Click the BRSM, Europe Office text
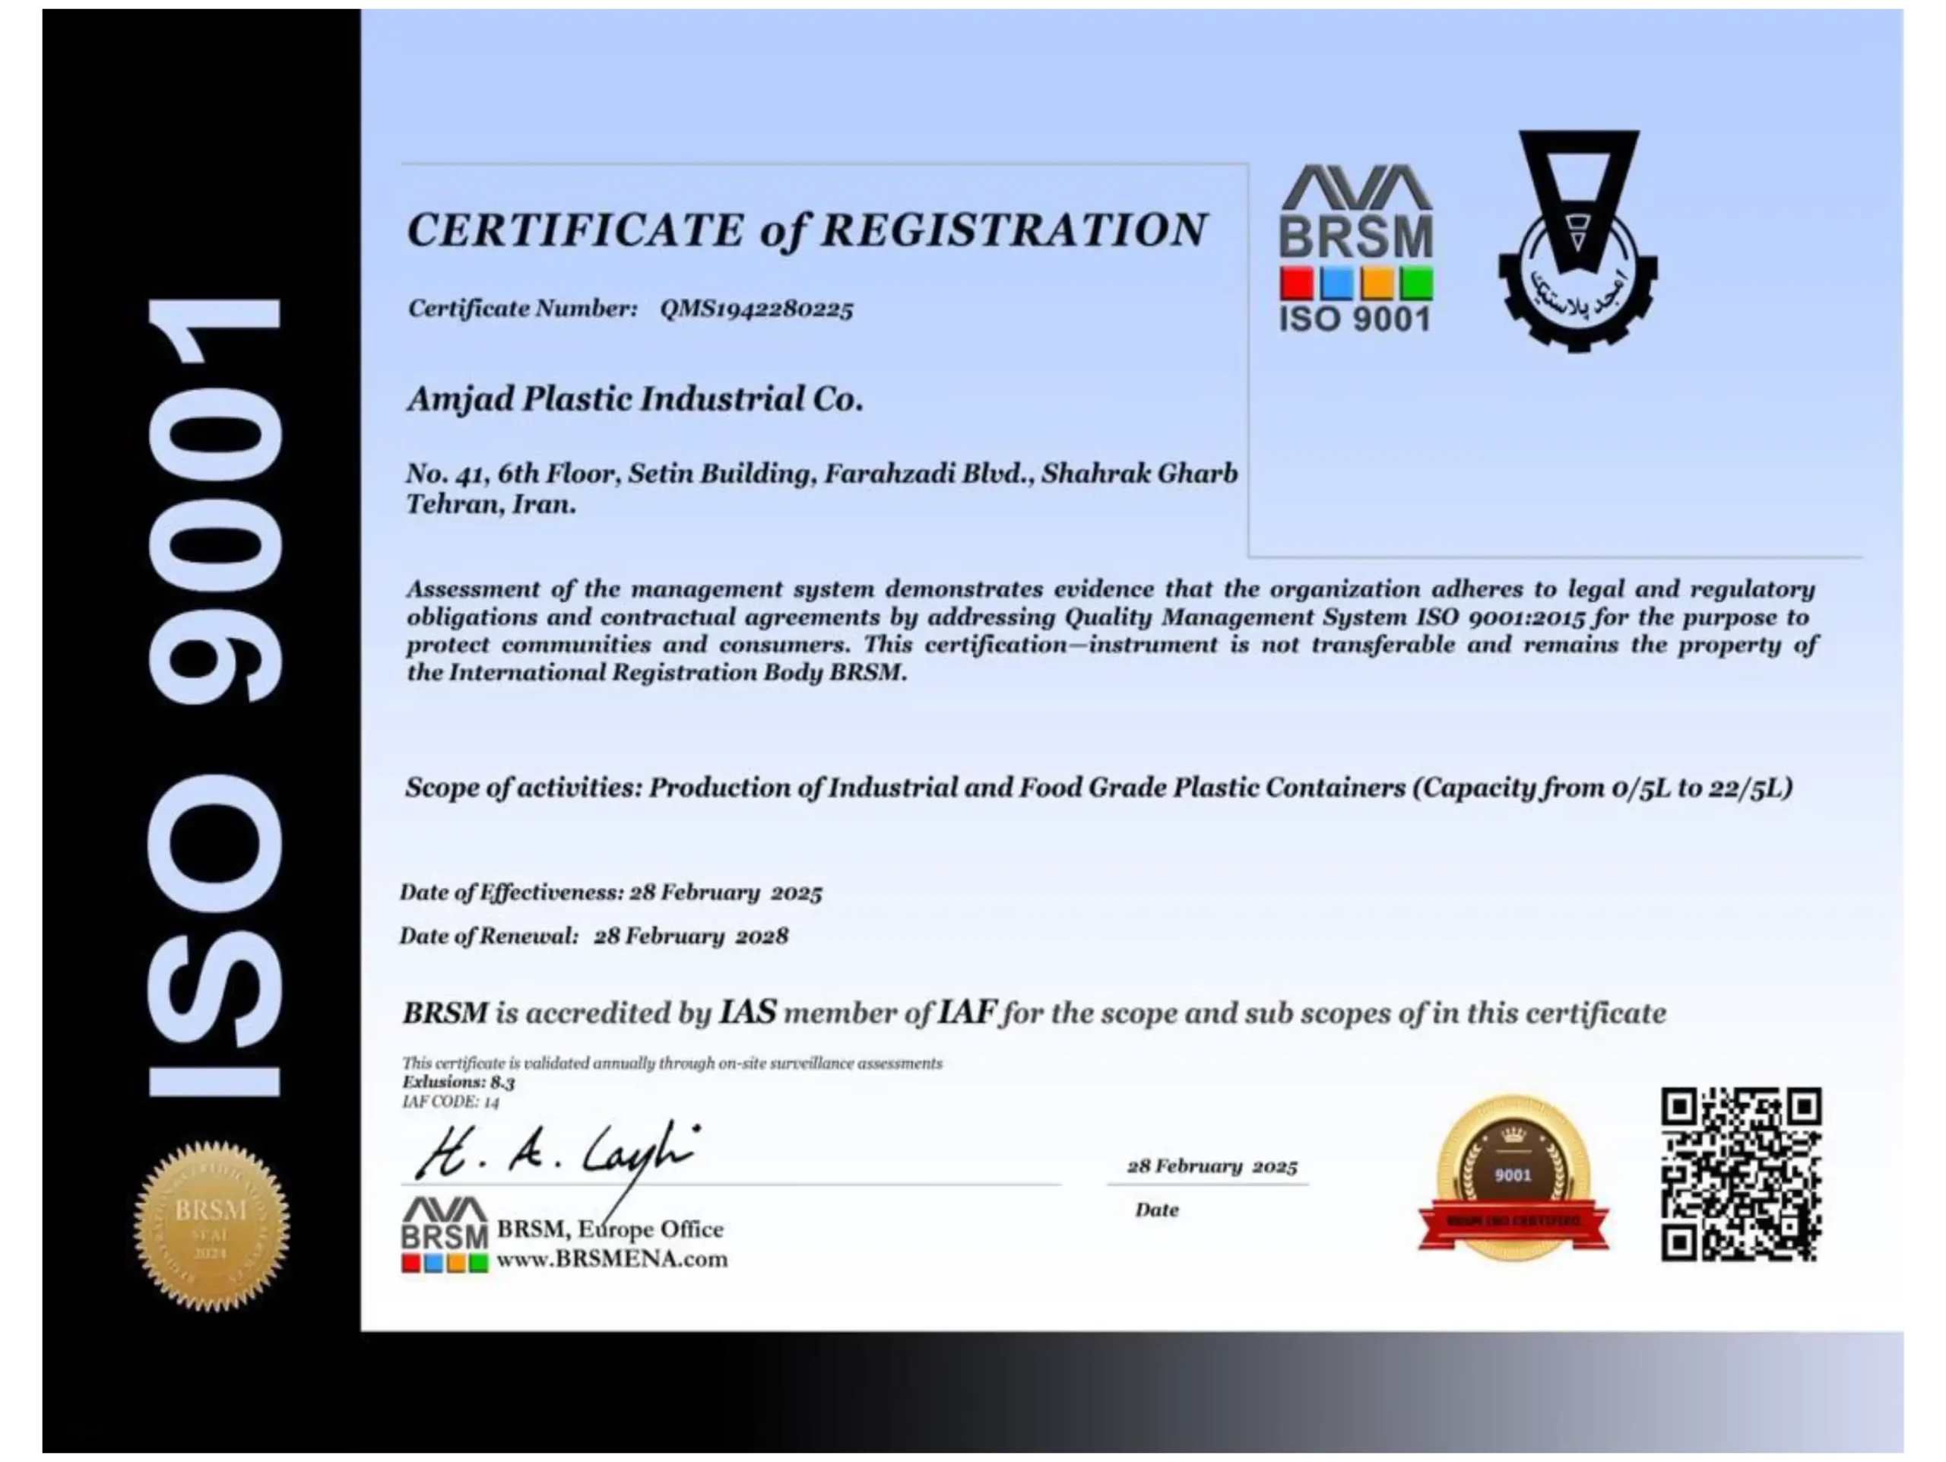This screenshot has width=1946, height=1462. tap(610, 1229)
